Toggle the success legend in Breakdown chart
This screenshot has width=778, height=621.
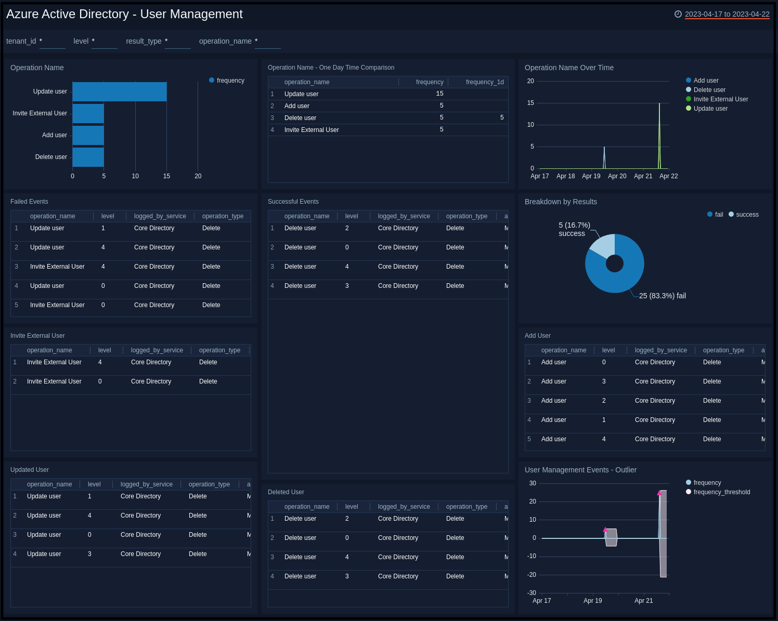744,215
